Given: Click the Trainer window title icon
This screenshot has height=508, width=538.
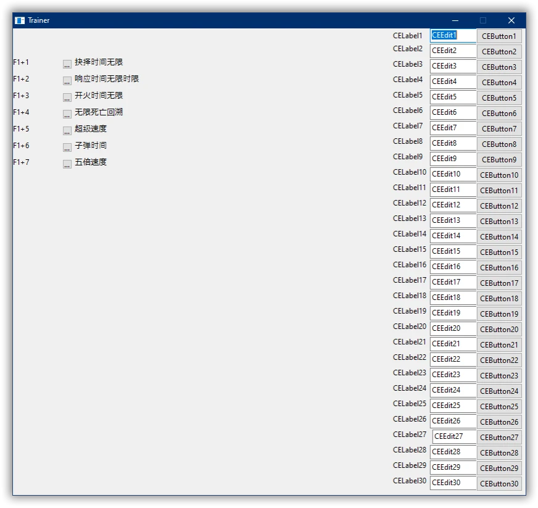Looking at the screenshot, I should [x=20, y=20].
